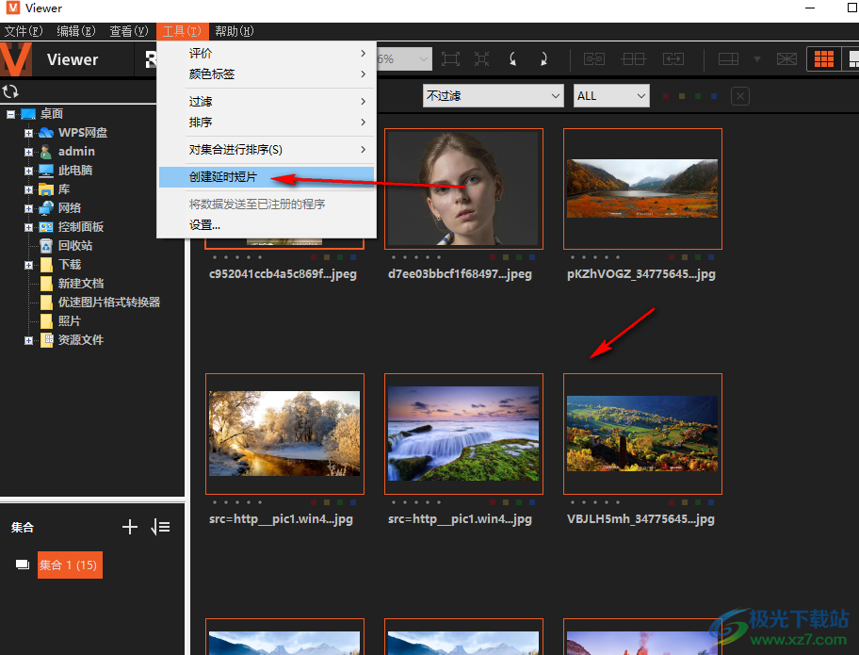The width and height of the screenshot is (859, 655).
Task: Expand the WPS网盘 tree node
Action: coord(28,133)
